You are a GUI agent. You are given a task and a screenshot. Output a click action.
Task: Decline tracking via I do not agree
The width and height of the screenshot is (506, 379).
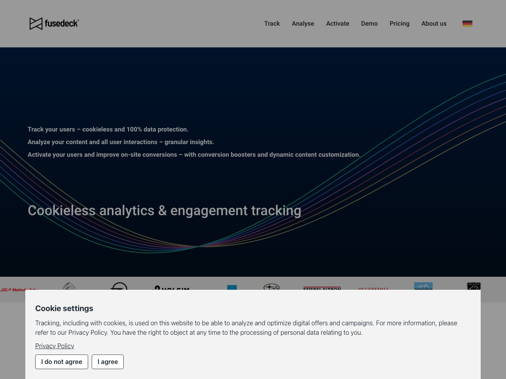point(61,361)
